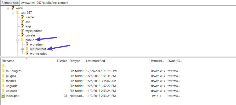
Task: Select the private folder in tree
Action: pos(30,35)
